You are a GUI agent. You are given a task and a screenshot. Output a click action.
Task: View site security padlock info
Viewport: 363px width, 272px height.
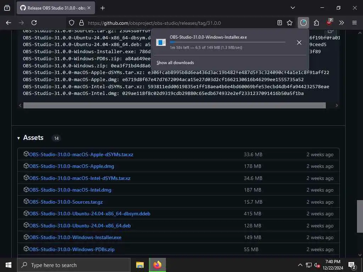(81, 23)
